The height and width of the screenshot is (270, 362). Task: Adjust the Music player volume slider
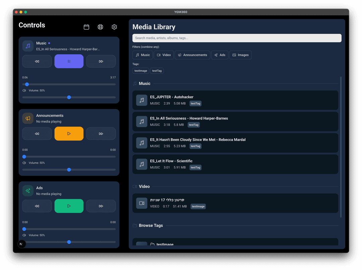[69, 97]
